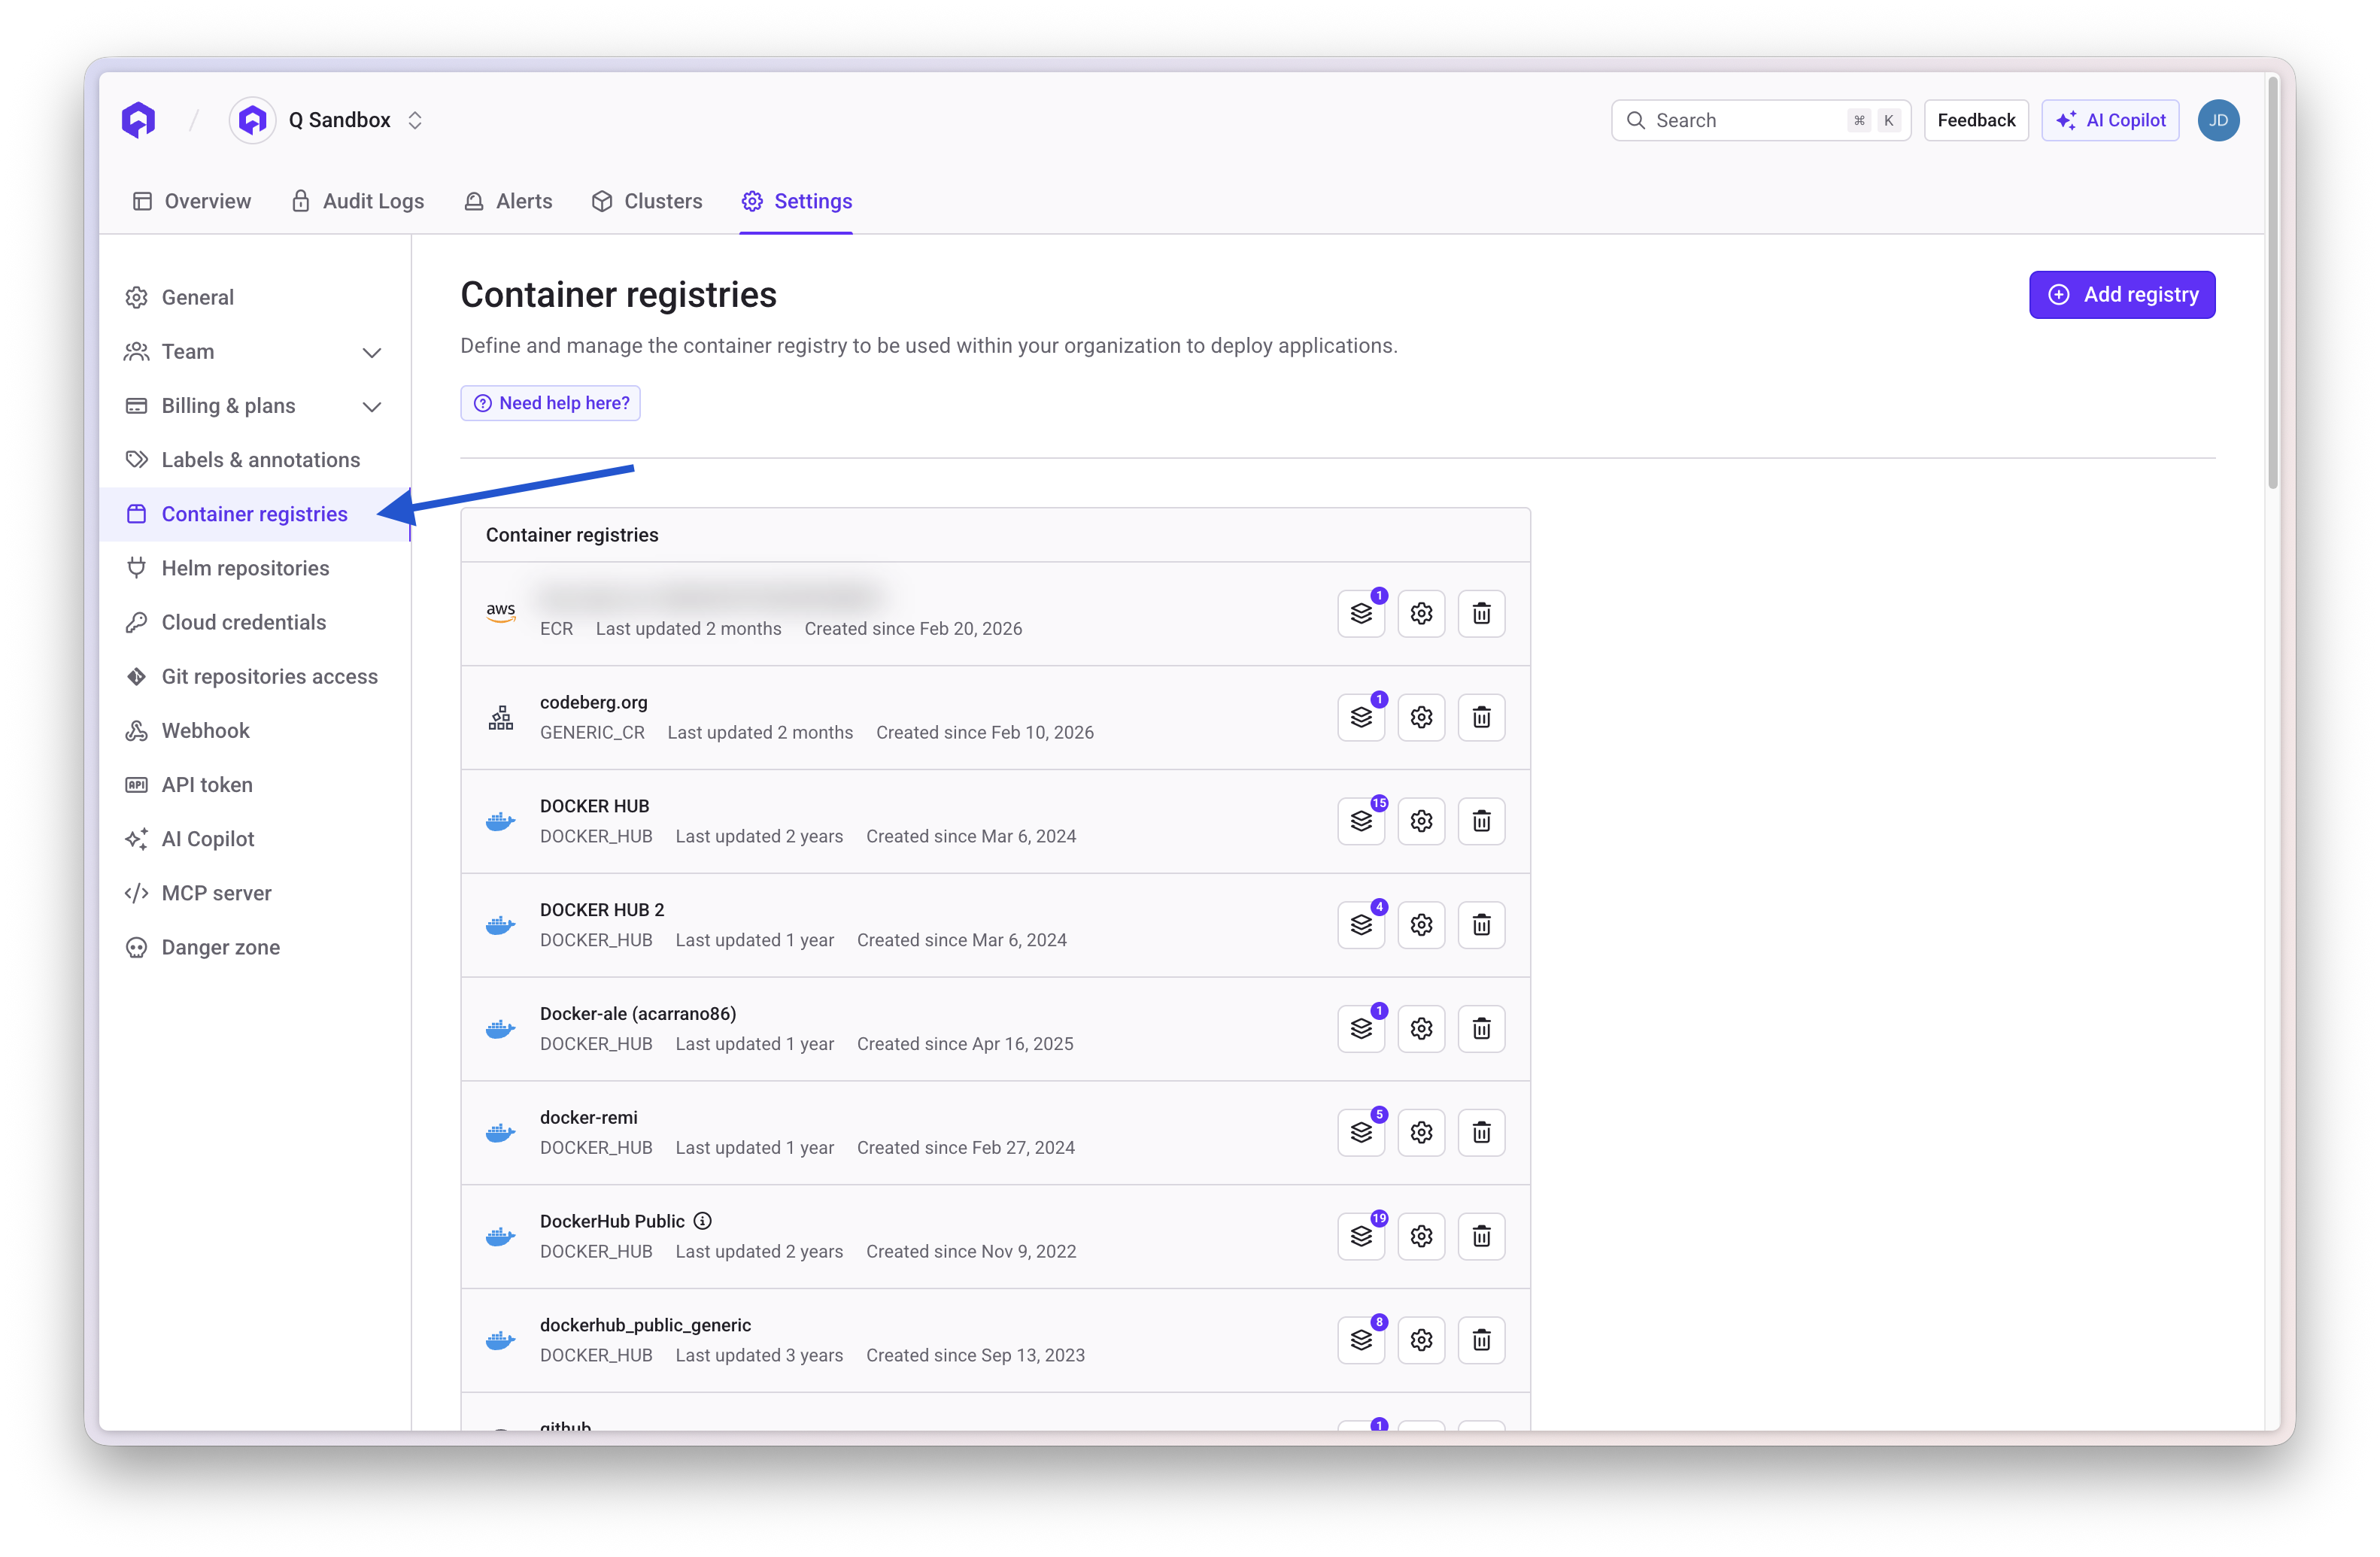The height and width of the screenshot is (1557, 2380).
Task: Show services for the ECR registry
Action: (x=1361, y=613)
